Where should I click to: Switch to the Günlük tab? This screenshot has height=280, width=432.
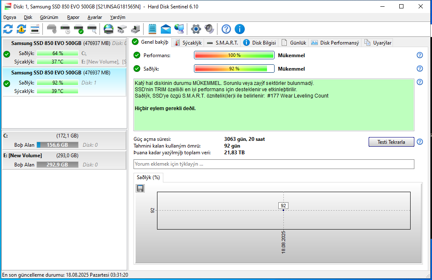coord(294,43)
